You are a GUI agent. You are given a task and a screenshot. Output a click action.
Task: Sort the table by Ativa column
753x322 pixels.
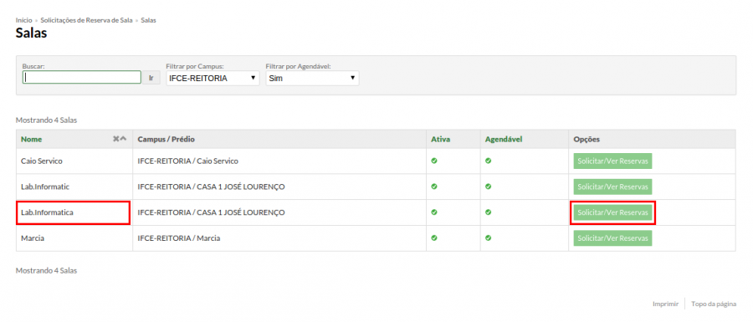440,139
